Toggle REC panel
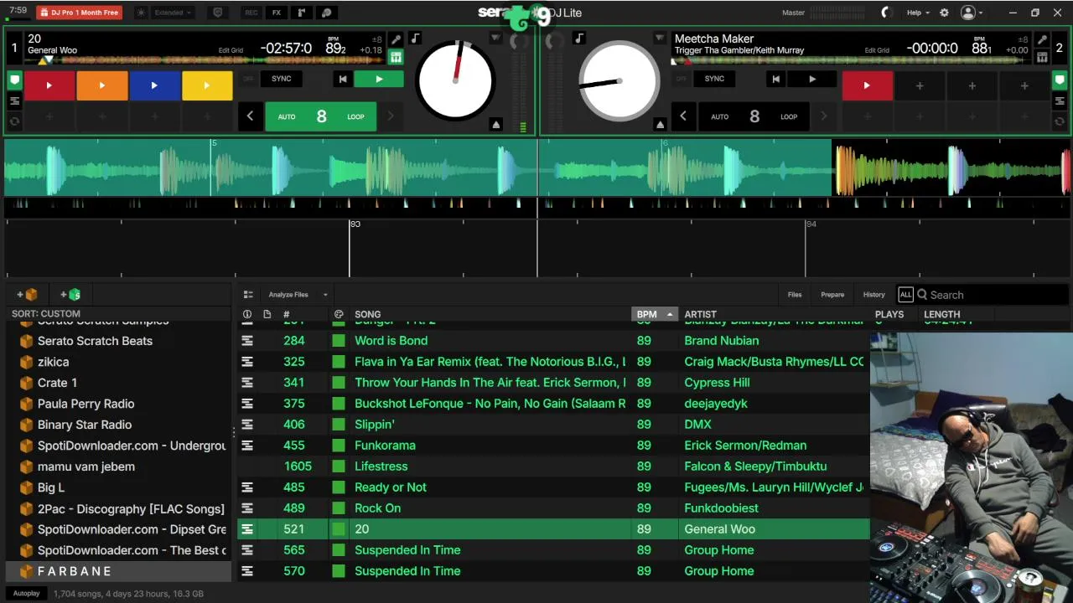The image size is (1073, 603). [x=251, y=13]
